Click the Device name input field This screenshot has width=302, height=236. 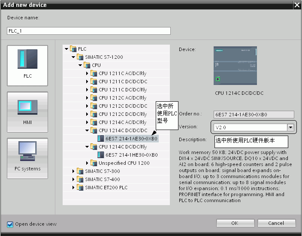tap(89, 31)
